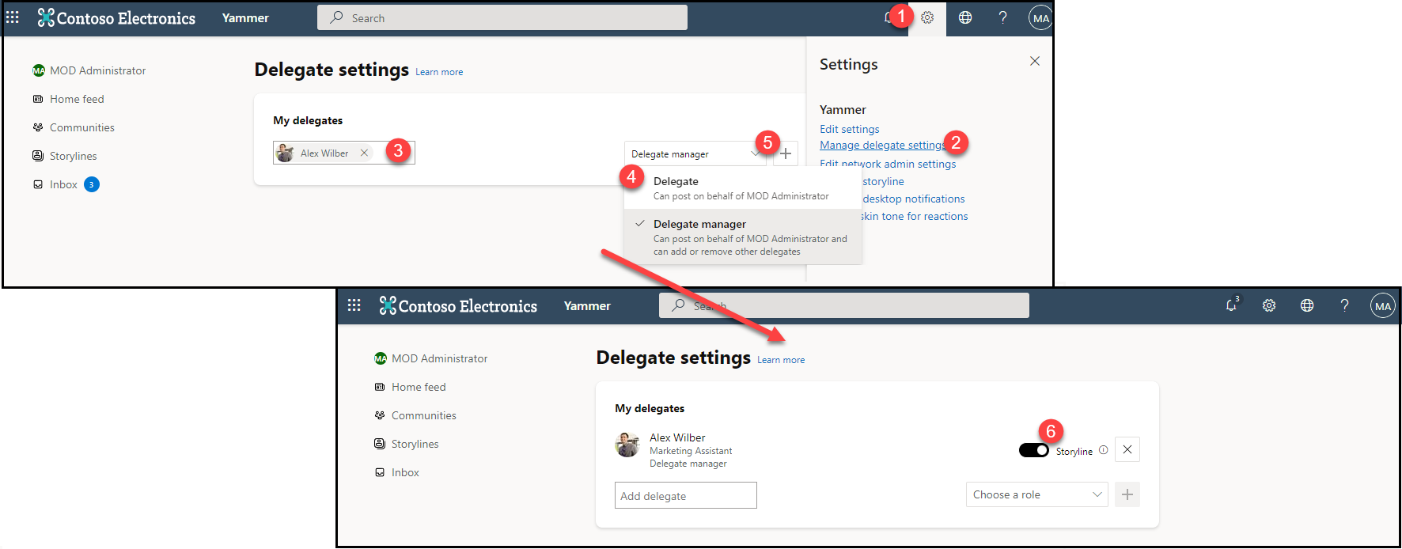Click the Alex Wilber Marketing Assistant profile photo

(x=627, y=445)
